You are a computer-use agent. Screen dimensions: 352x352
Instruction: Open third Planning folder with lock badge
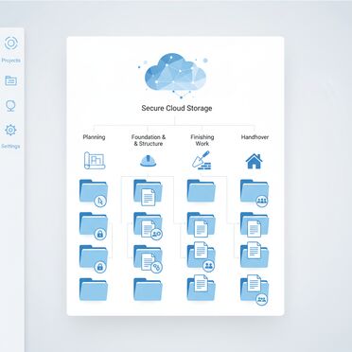[x=94, y=258]
